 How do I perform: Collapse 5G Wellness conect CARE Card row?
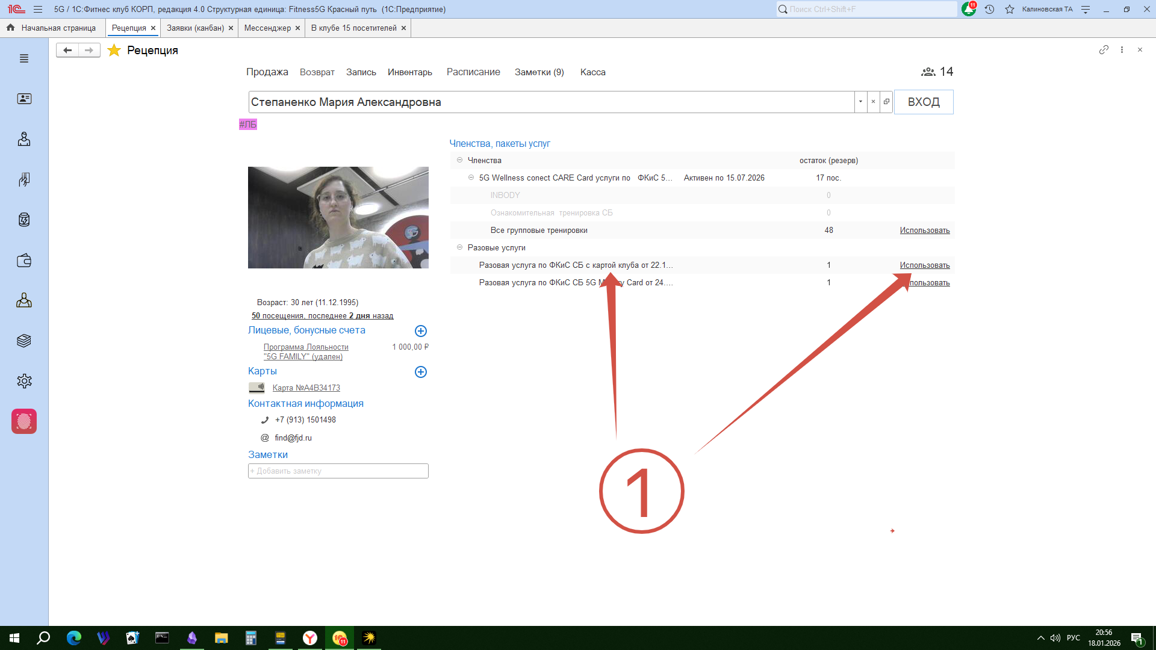coord(471,178)
